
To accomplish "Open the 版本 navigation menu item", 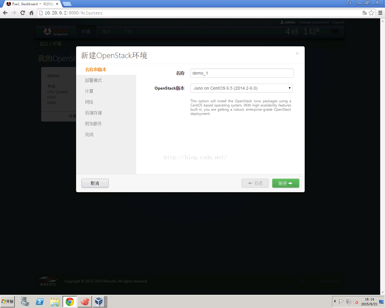I will 107,32.
